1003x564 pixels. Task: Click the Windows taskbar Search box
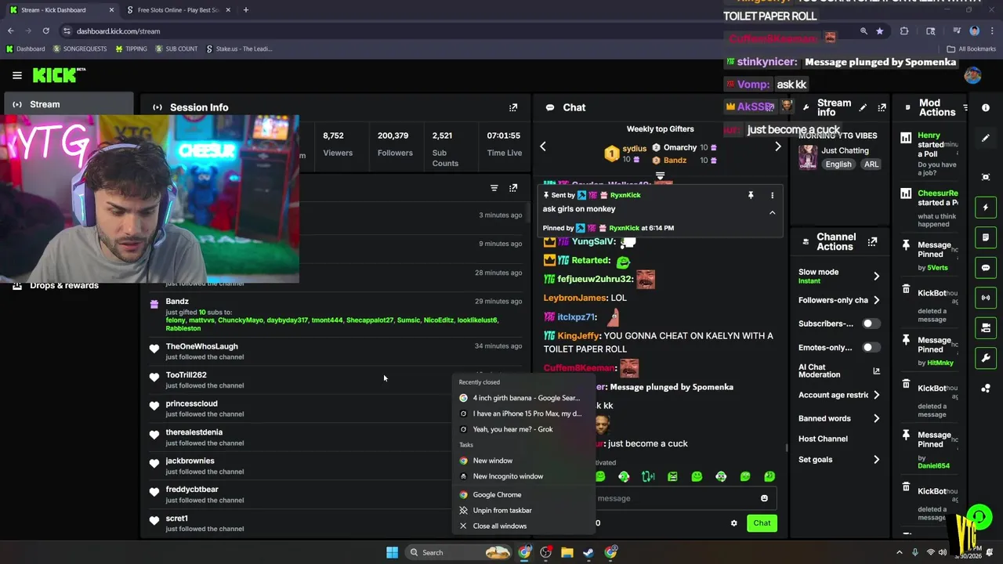pyautogui.click(x=460, y=552)
